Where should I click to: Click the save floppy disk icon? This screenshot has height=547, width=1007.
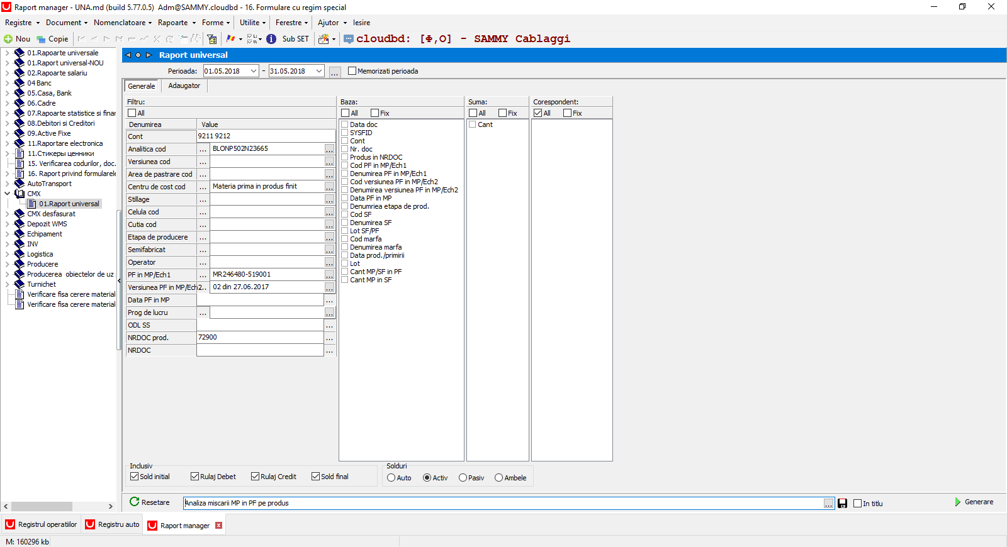(x=843, y=504)
